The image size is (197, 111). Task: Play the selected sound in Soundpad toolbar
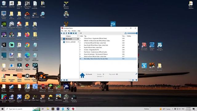point(62,33)
